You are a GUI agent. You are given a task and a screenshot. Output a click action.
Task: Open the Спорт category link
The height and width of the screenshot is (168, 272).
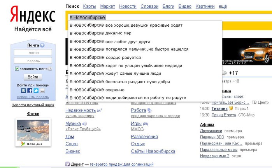coord(72,144)
